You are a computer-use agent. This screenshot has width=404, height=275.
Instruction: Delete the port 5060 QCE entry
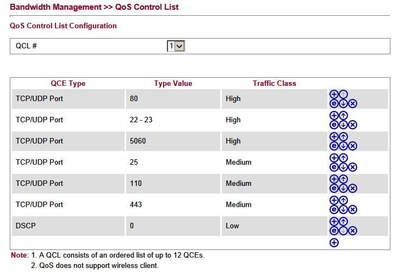point(352,146)
